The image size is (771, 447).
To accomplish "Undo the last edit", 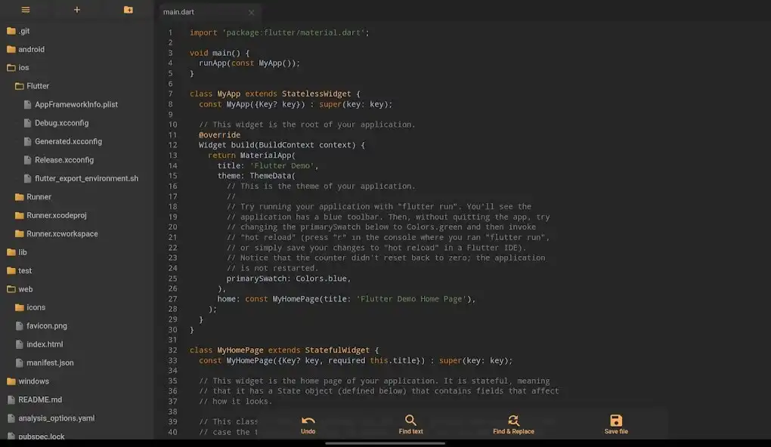I will point(308,421).
